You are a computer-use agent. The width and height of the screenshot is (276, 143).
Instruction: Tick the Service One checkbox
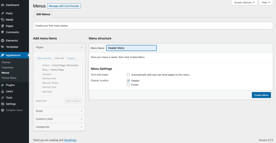(x=40, y=78)
